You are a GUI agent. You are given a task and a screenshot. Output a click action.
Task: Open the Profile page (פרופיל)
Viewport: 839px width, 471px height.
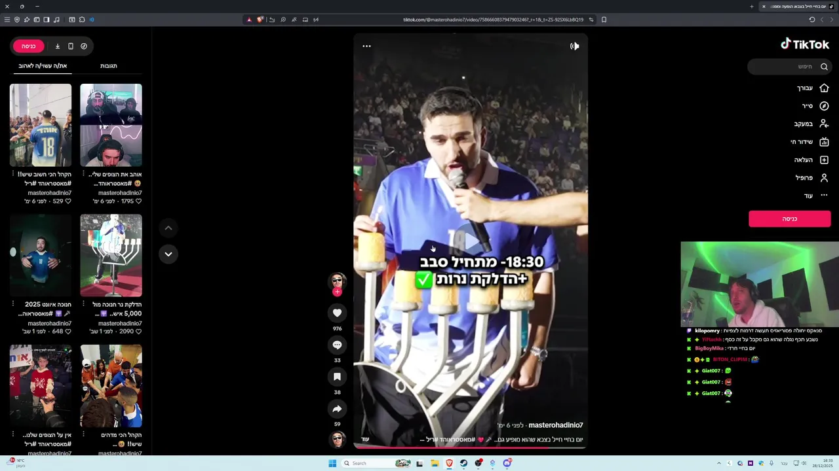812,178
